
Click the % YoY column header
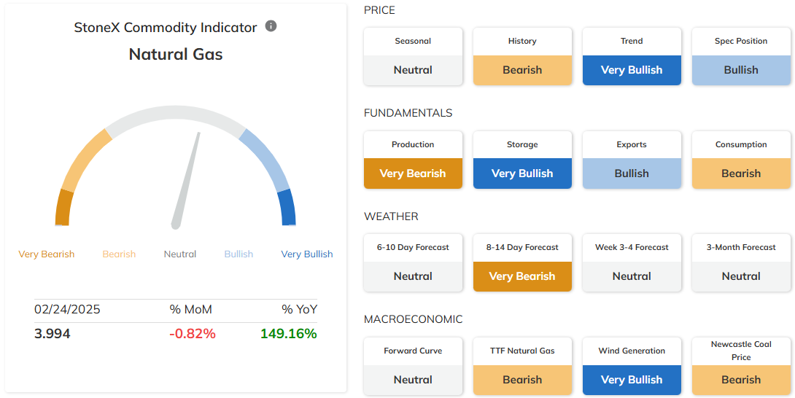click(300, 309)
